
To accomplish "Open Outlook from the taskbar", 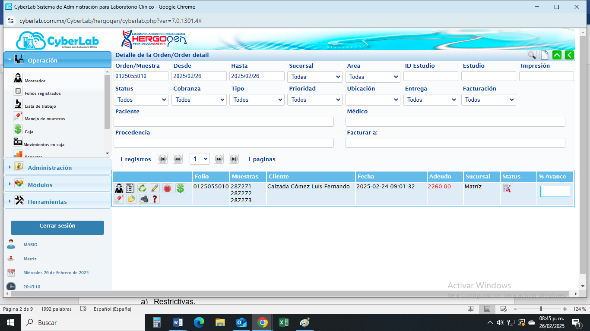I will click(x=241, y=322).
